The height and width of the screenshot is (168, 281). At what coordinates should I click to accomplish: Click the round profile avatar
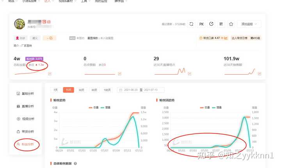[x=20, y=24]
